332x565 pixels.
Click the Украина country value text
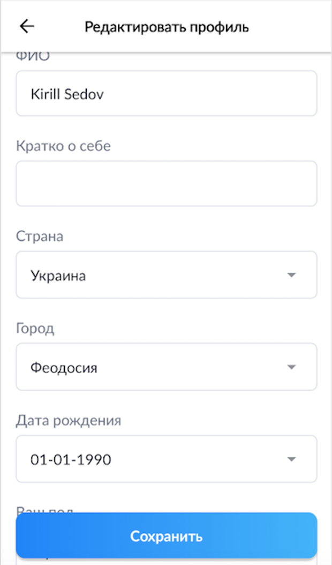coord(58,276)
